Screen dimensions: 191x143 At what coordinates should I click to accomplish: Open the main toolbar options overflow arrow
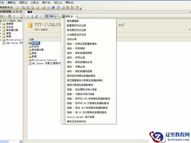click(81, 8)
